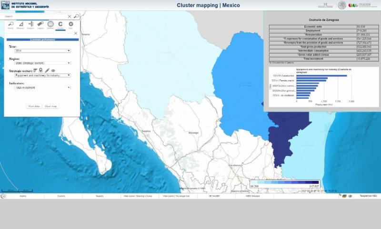381x229 pixels.
Task: Switch to the Cluster tab
Action: (x=60, y=25)
